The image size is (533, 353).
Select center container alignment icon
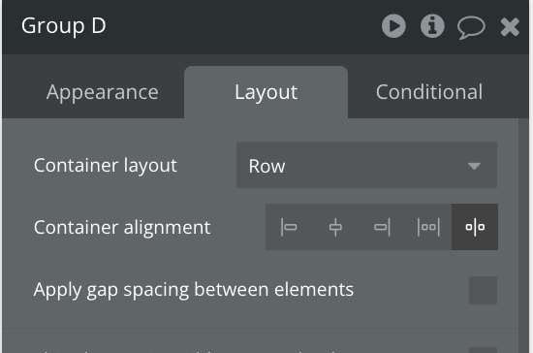335,227
